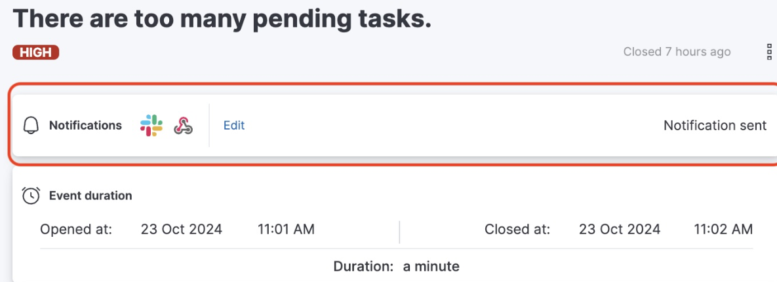
Task: Click the Closed at date 23 Oct 2024
Action: 620,229
